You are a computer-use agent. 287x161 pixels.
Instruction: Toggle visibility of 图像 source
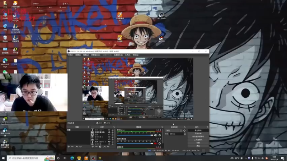point(109,135)
